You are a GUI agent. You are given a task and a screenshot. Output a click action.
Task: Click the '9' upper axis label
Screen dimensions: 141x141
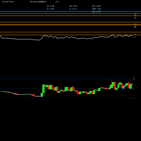coord(135,37)
